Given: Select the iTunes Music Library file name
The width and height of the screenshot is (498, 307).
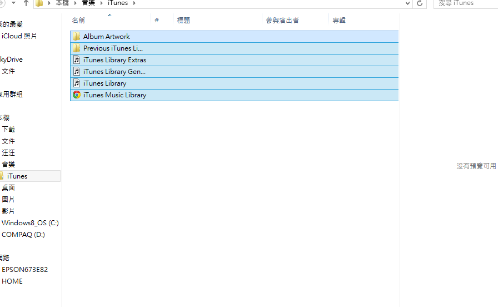Looking at the screenshot, I should click(x=114, y=95).
